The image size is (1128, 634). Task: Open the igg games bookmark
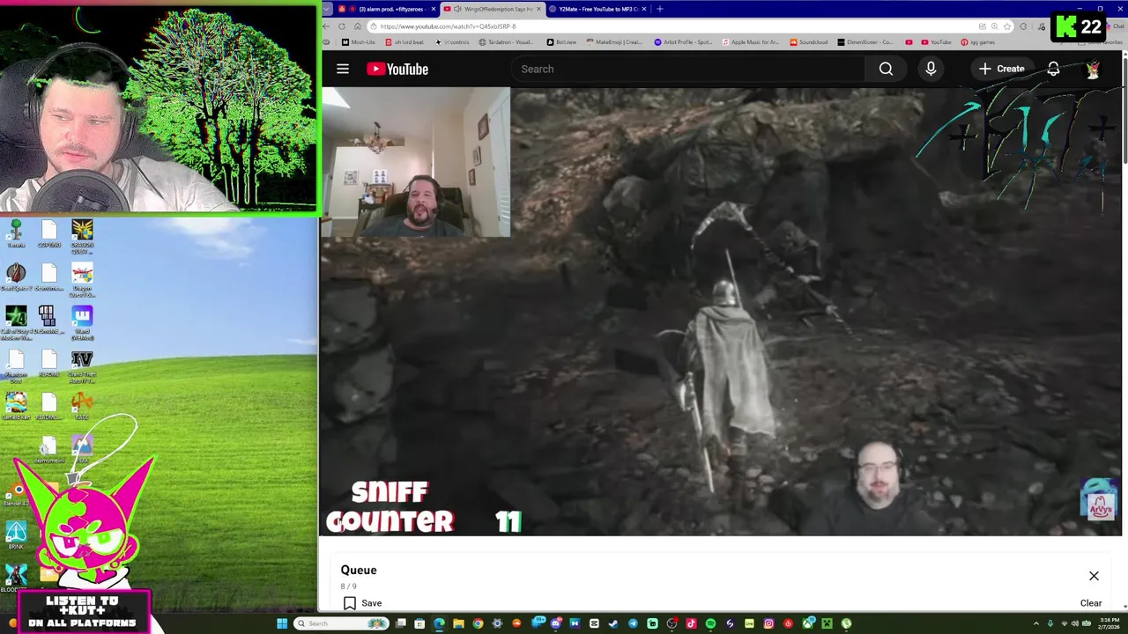coord(977,42)
